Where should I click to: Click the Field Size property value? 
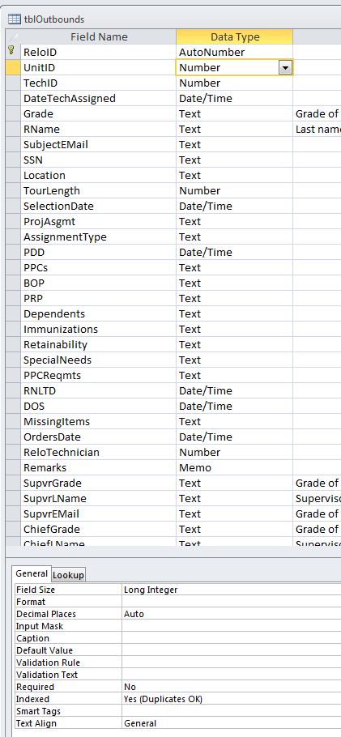coord(231,590)
